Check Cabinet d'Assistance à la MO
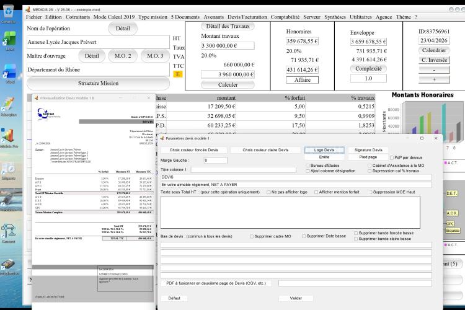465x310 pixels. (370, 166)
